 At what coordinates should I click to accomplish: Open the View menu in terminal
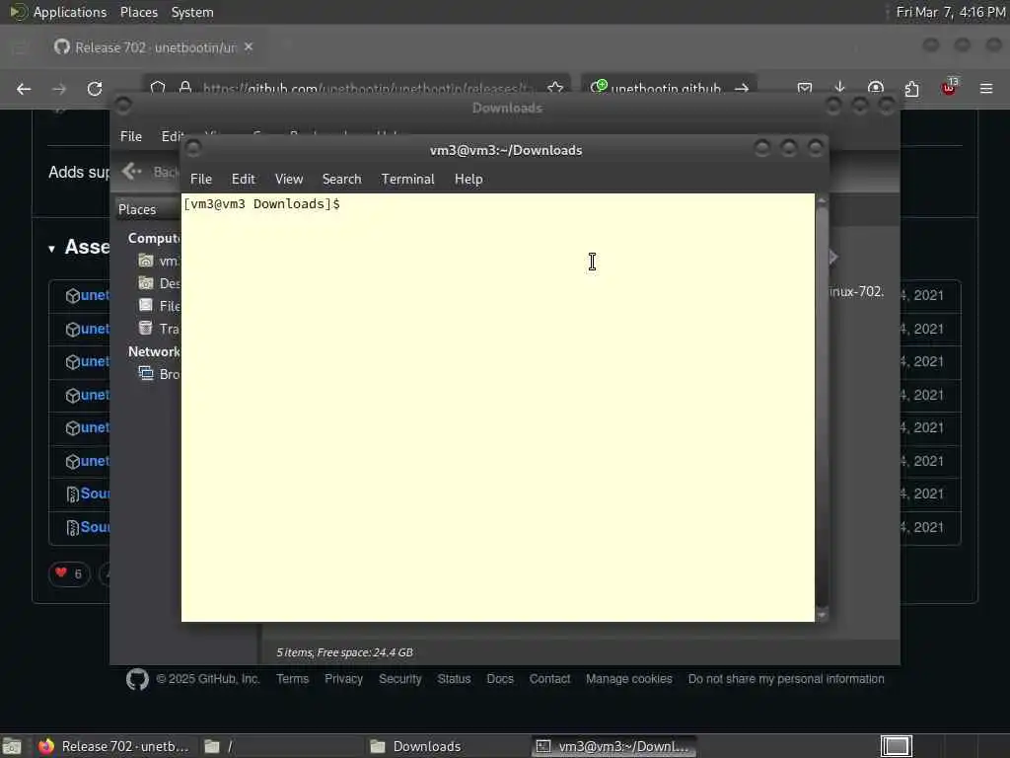[289, 180]
